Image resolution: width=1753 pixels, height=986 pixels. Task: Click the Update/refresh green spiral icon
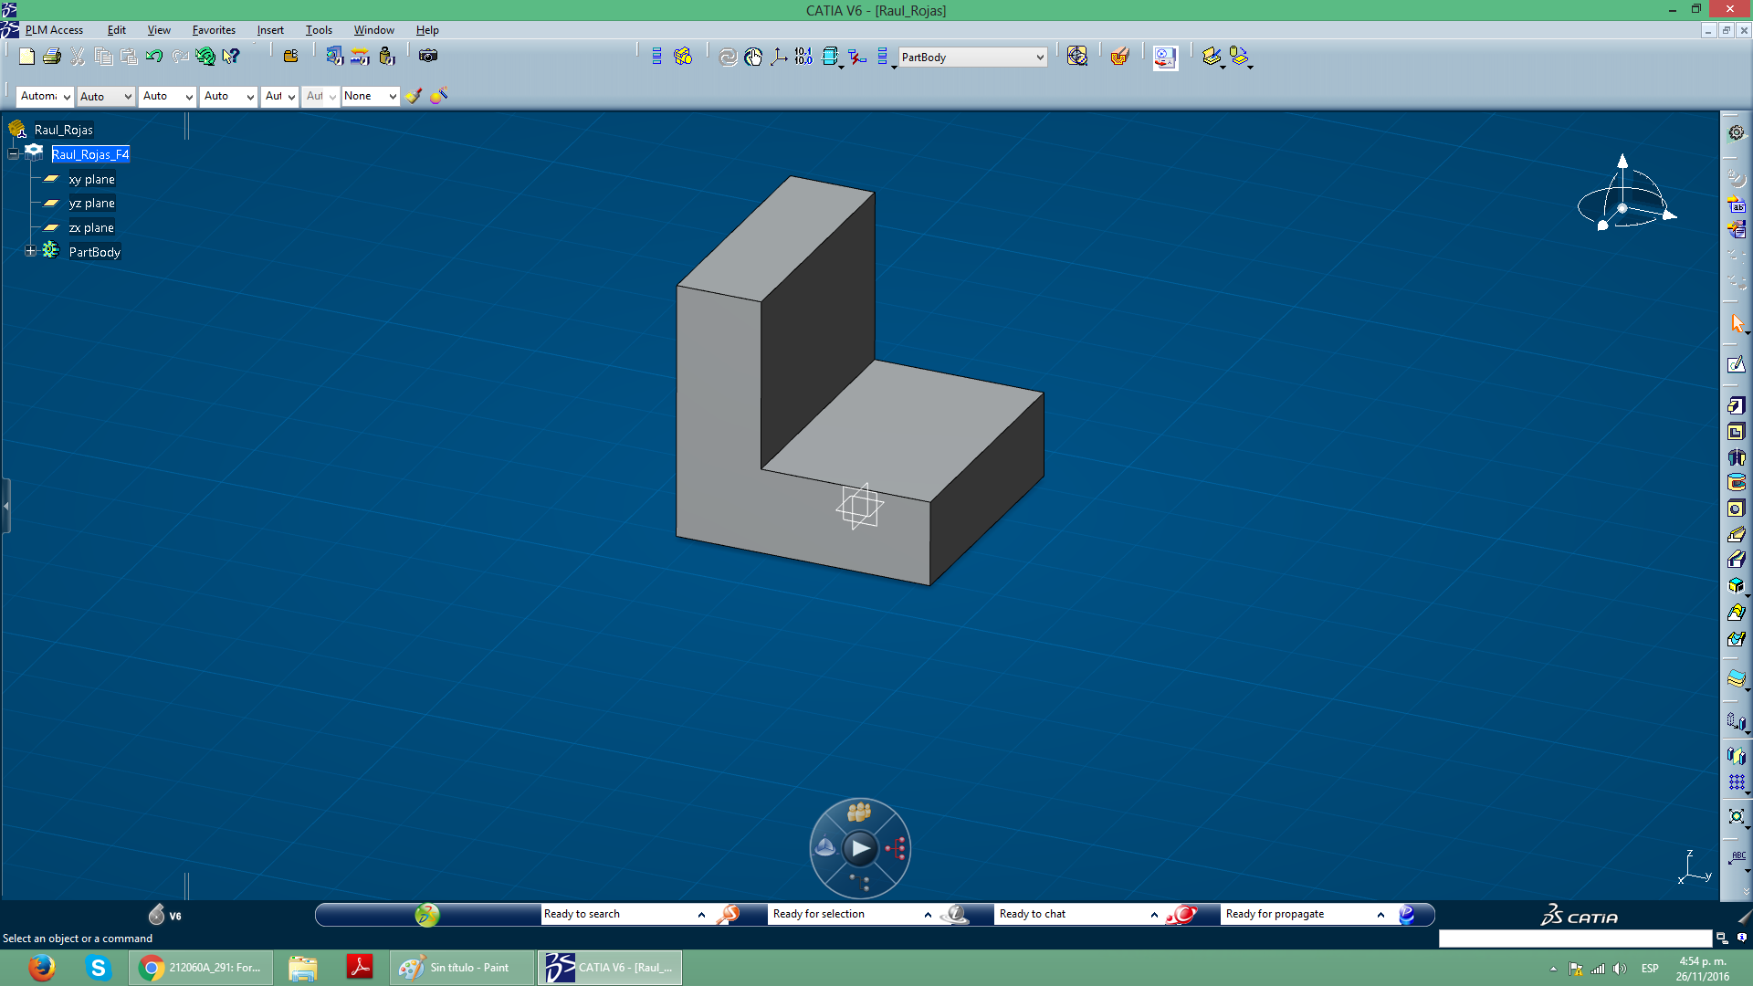tap(205, 57)
